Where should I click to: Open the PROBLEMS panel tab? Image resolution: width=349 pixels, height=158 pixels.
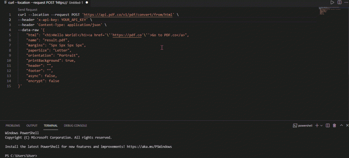point(13,125)
